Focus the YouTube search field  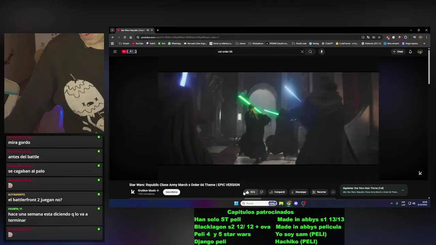point(257,52)
